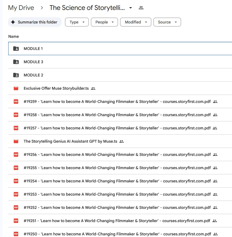The image size is (232, 237).
Task: Click the shared people icon beside folder title
Action: [x=141, y=8]
